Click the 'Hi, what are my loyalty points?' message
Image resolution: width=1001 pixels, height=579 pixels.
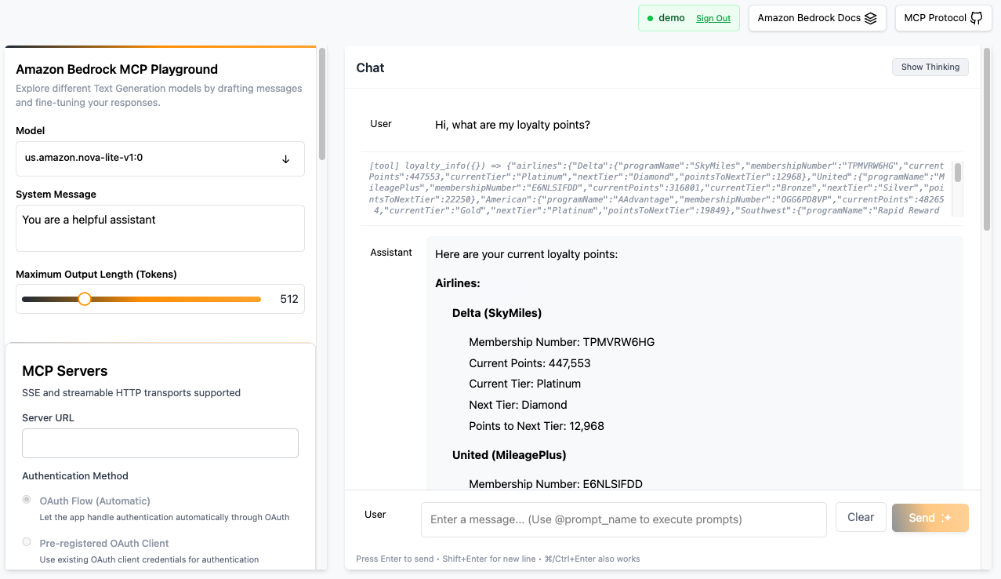coord(513,125)
